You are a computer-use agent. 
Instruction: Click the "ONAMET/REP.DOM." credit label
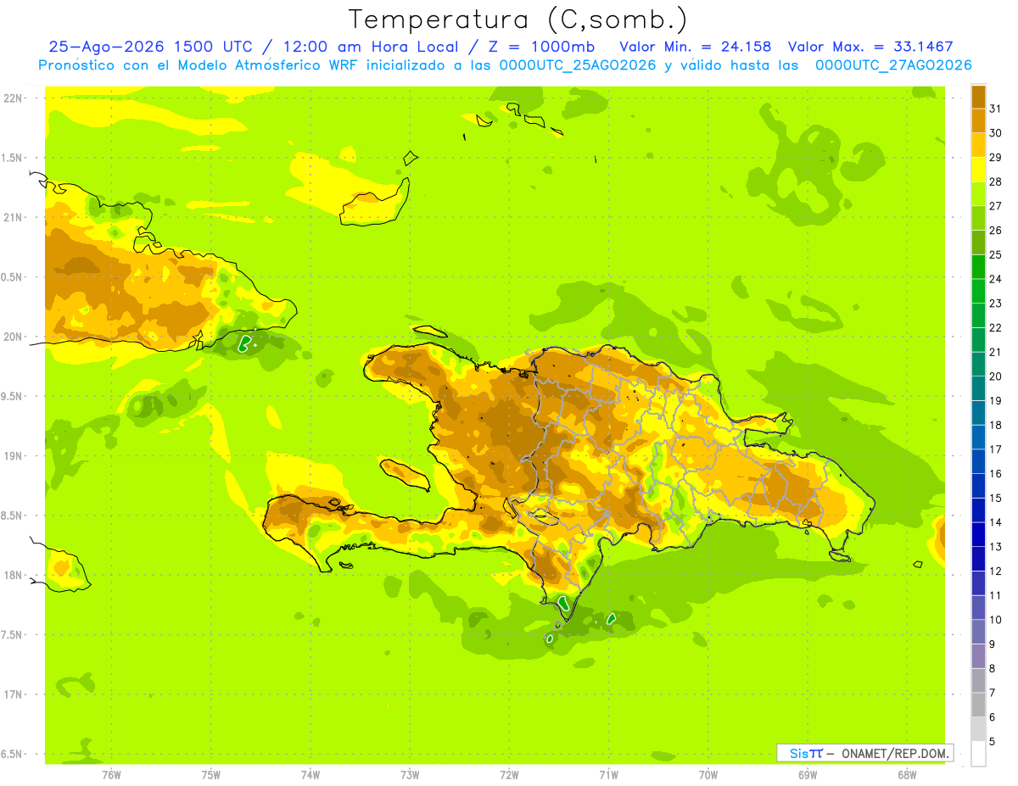pyautogui.click(x=897, y=753)
